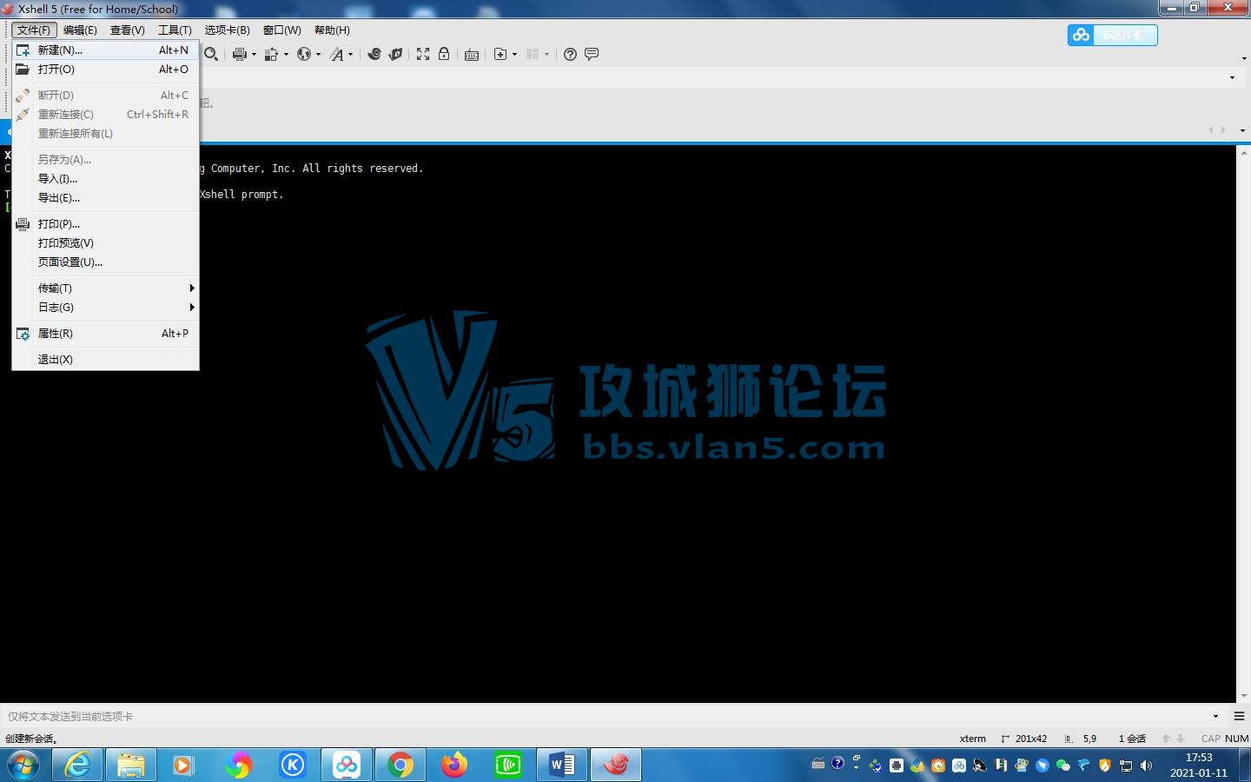Select Print (打印) menu entry
The width and height of the screenshot is (1251, 782).
pyautogui.click(x=105, y=224)
